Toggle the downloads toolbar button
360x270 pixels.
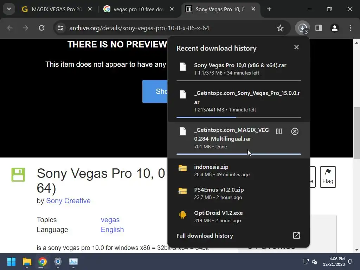point(302,28)
